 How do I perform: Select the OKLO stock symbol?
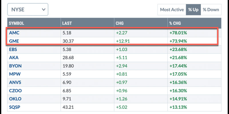[15, 99]
